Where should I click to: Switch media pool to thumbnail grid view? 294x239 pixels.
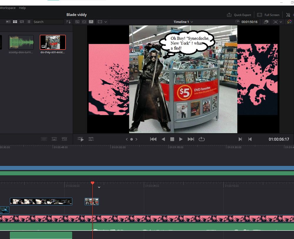(15, 22)
